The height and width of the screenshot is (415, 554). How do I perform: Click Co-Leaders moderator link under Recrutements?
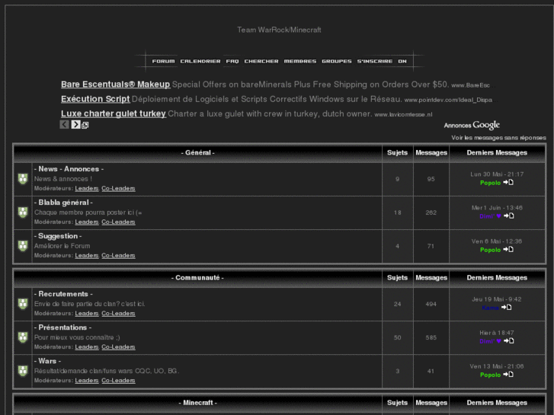tap(118, 313)
